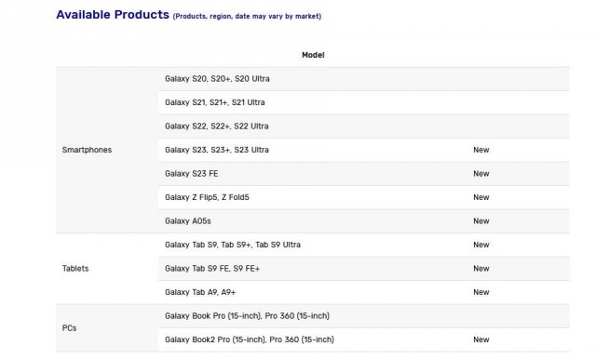
Task: Click Galaxy Book2 Pro (15-inch) row text
Action: 250,339
